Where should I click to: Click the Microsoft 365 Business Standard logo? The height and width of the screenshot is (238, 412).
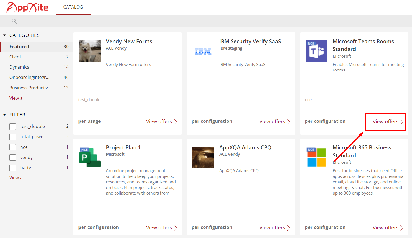(316, 157)
